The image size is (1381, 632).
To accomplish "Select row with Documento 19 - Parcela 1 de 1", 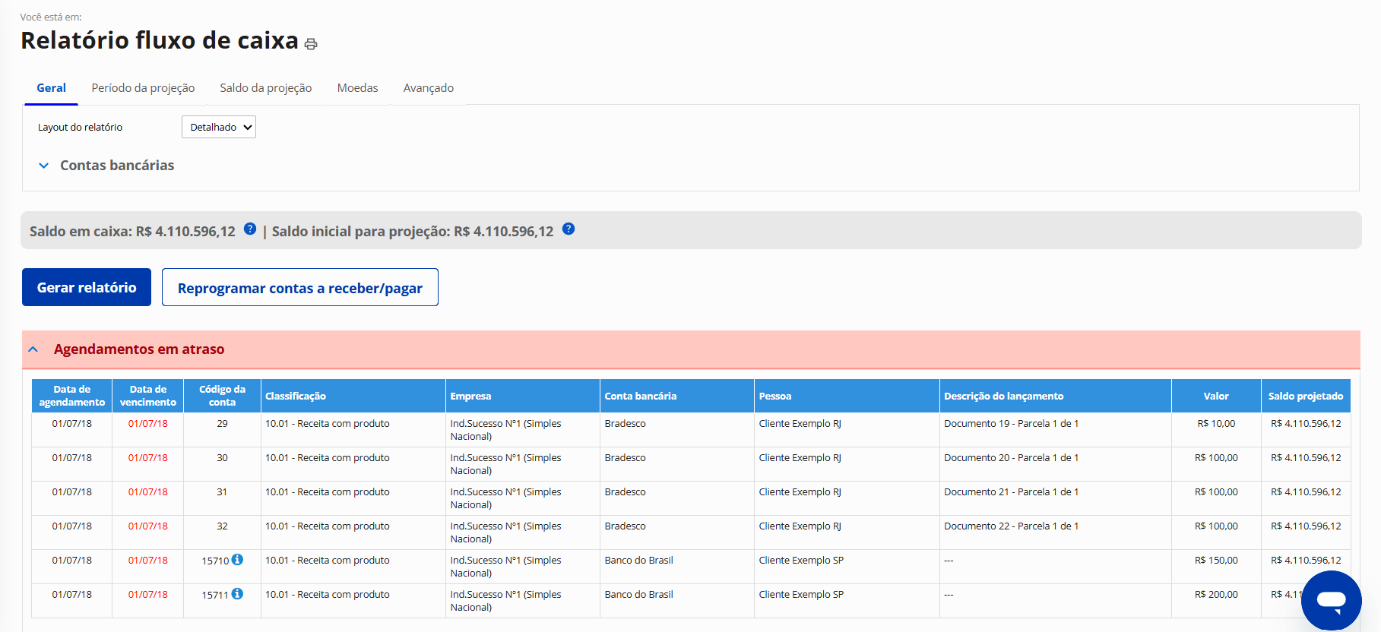I will (x=1011, y=424).
